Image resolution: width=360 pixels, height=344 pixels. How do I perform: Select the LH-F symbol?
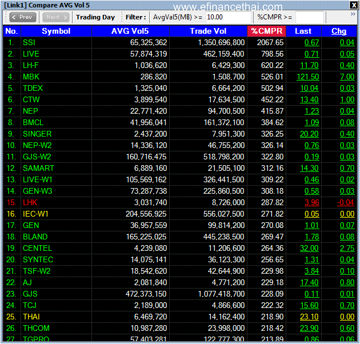click(x=31, y=66)
